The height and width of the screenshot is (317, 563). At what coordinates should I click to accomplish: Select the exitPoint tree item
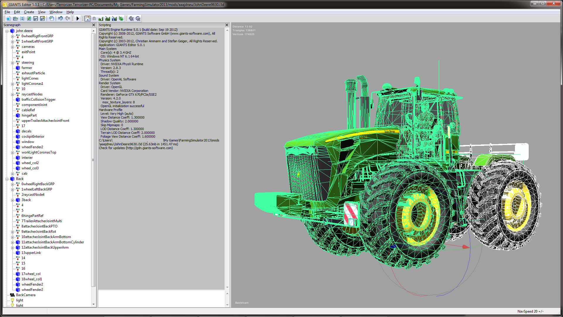pos(28,52)
